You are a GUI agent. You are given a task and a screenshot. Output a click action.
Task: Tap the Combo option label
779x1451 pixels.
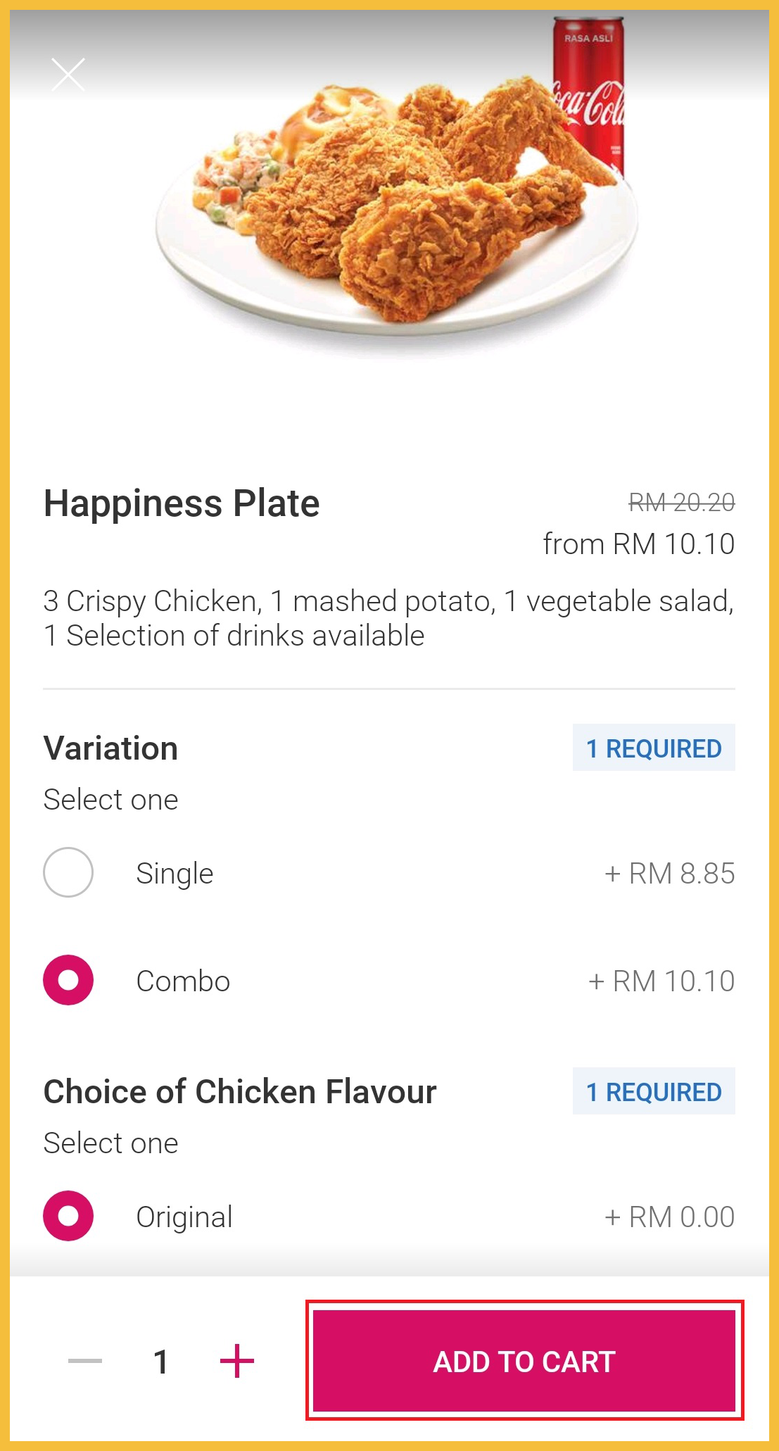tap(183, 981)
